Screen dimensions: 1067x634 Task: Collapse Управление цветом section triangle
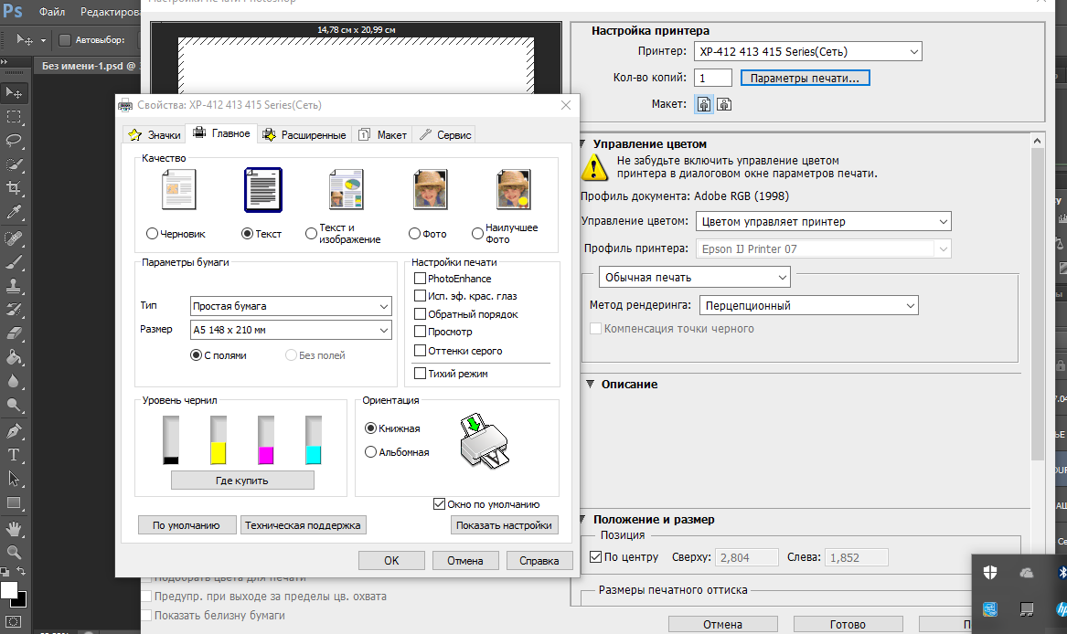582,143
